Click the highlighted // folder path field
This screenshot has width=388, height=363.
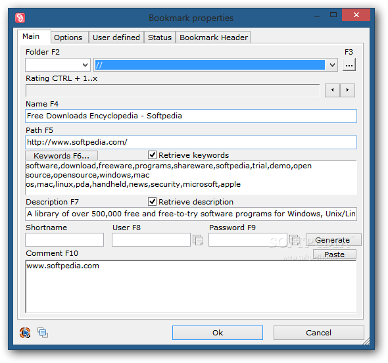[x=210, y=65]
